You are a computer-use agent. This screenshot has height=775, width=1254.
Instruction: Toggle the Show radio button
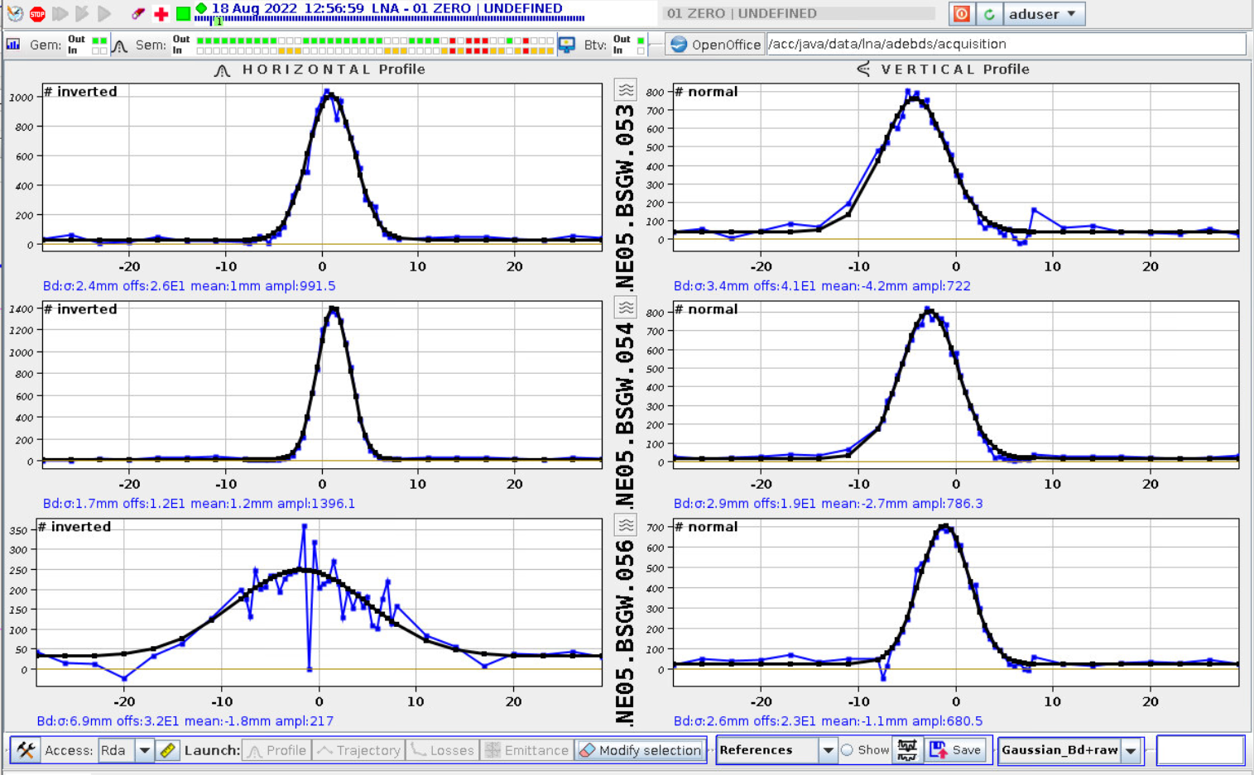[847, 750]
